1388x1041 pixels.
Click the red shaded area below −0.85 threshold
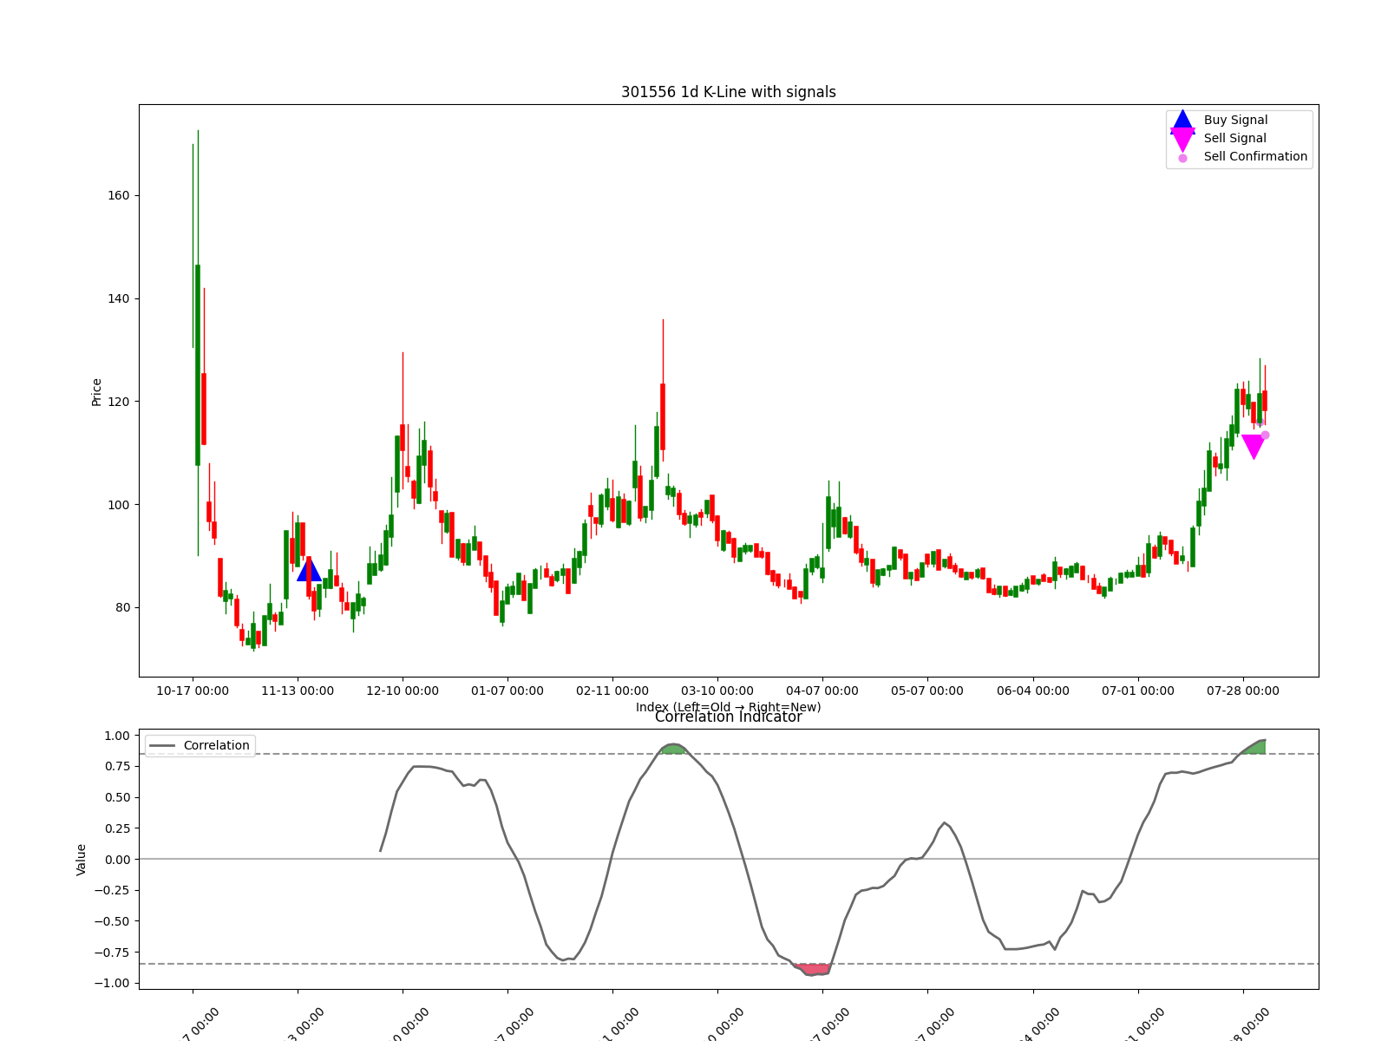tap(814, 969)
